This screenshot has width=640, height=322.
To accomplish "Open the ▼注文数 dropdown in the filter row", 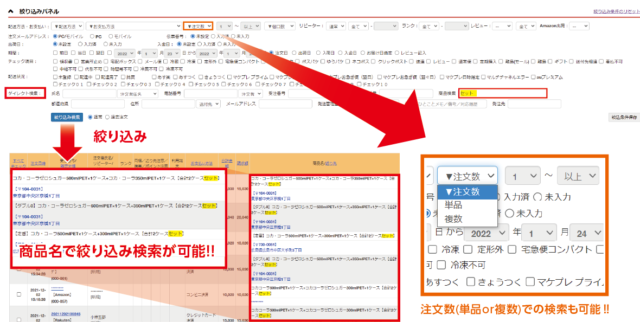I will pos(198,26).
